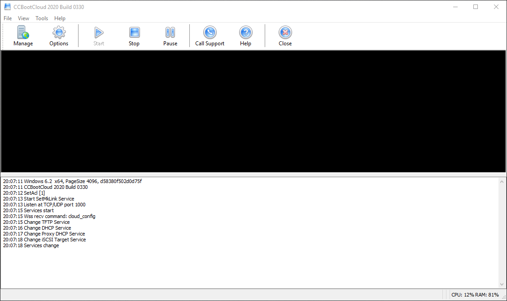The width and height of the screenshot is (507, 301).
Task: Select the 'Listen at TCP/UDP port 1000' log line
Action: click(x=44, y=205)
